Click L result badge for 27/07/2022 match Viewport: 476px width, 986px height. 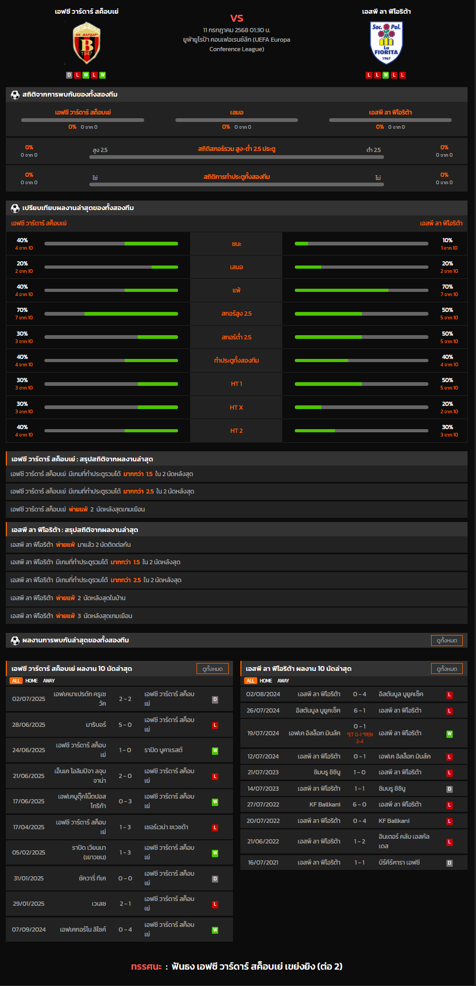(x=450, y=805)
